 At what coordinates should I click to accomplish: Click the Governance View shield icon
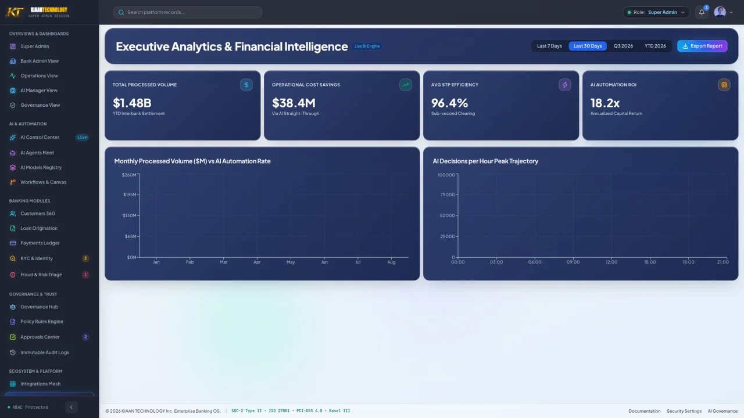(13, 106)
